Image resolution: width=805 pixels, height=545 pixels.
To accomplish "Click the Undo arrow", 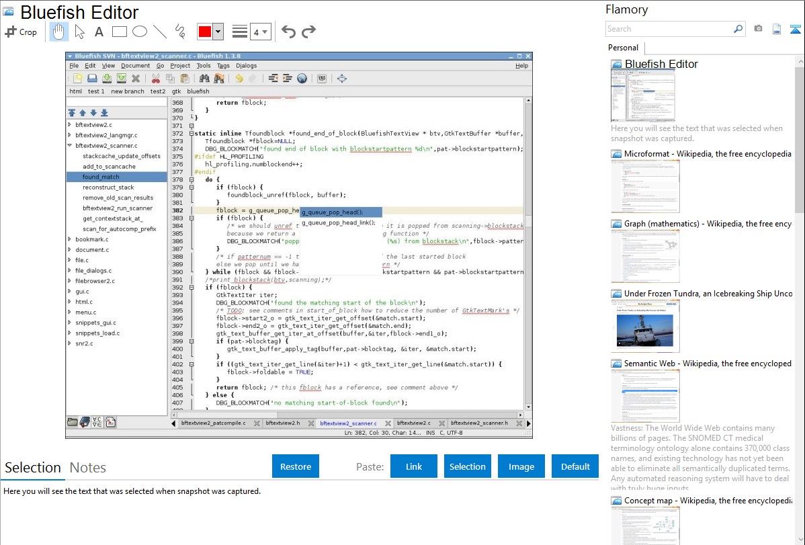I will pyautogui.click(x=288, y=32).
